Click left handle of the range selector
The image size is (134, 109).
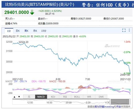tap(110, 102)
